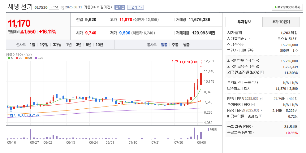Select the 1년 line chart period

69,45
